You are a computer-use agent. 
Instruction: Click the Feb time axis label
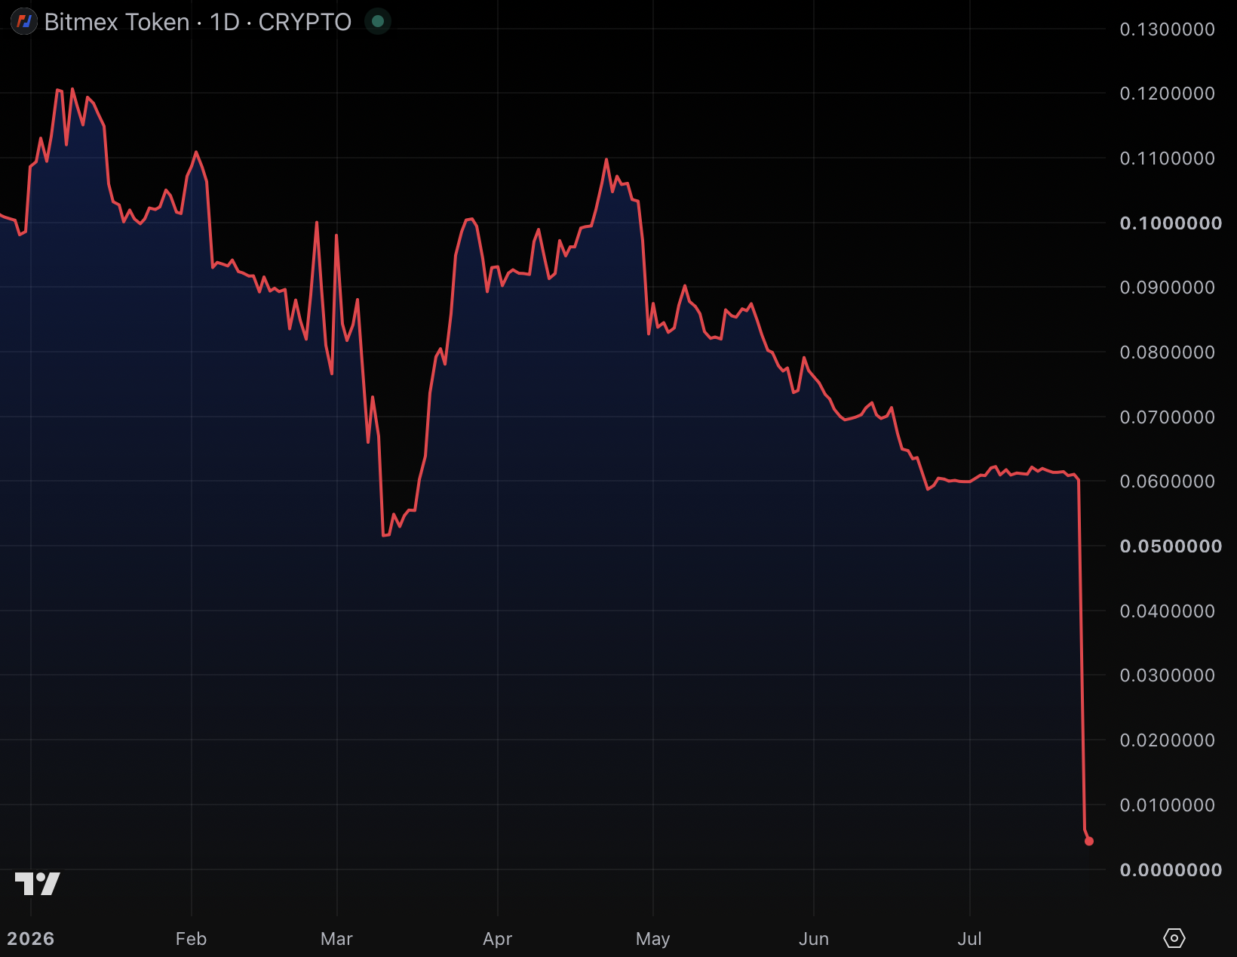coord(191,939)
